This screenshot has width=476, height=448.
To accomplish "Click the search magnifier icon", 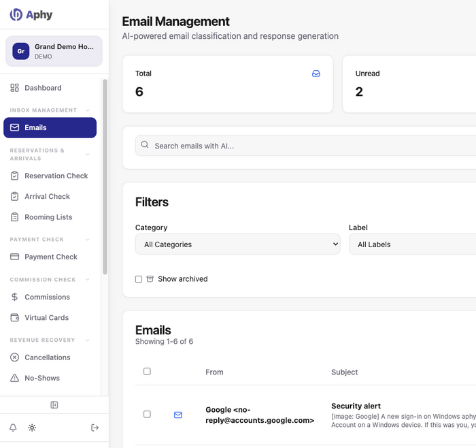I will coord(145,144).
